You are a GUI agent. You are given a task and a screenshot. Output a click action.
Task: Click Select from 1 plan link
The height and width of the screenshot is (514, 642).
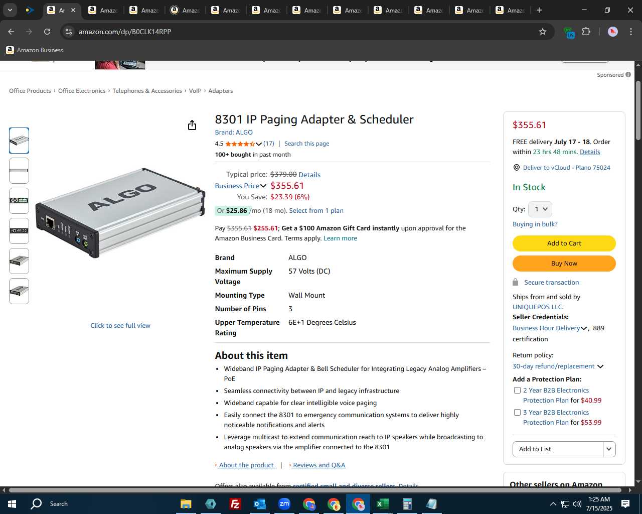tap(316, 211)
